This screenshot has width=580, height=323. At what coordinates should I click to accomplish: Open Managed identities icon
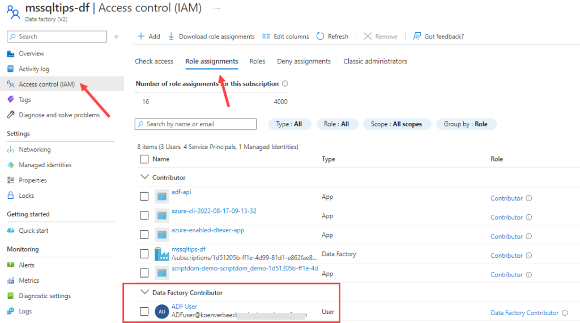tap(11, 165)
